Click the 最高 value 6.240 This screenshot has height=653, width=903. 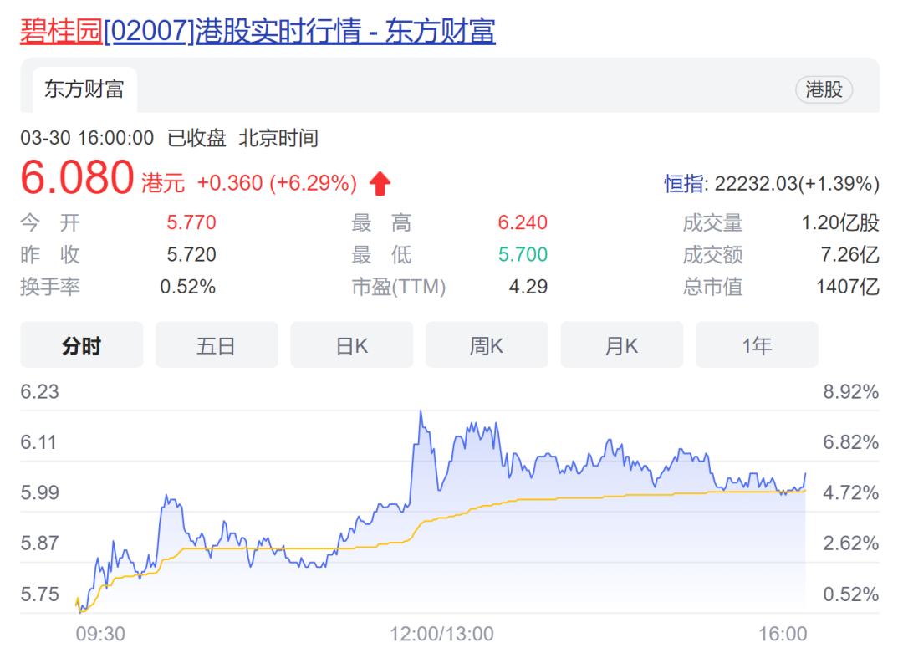[523, 222]
